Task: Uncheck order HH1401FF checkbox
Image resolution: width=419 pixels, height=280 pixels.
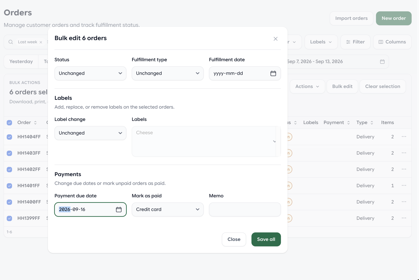Action: pyautogui.click(x=9, y=186)
